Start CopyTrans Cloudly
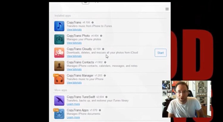Image resolution: width=223 pixels, height=122 pixels. [161, 53]
